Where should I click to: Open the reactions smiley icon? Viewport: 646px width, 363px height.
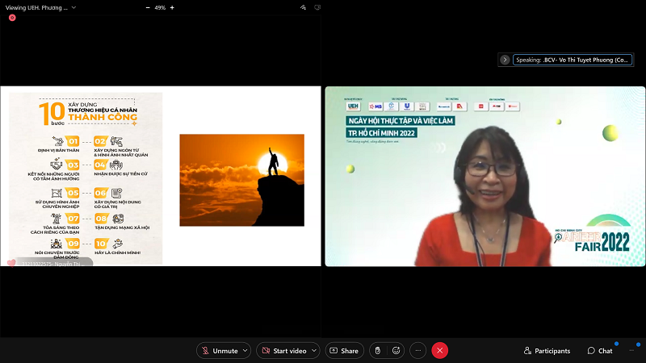click(x=396, y=351)
